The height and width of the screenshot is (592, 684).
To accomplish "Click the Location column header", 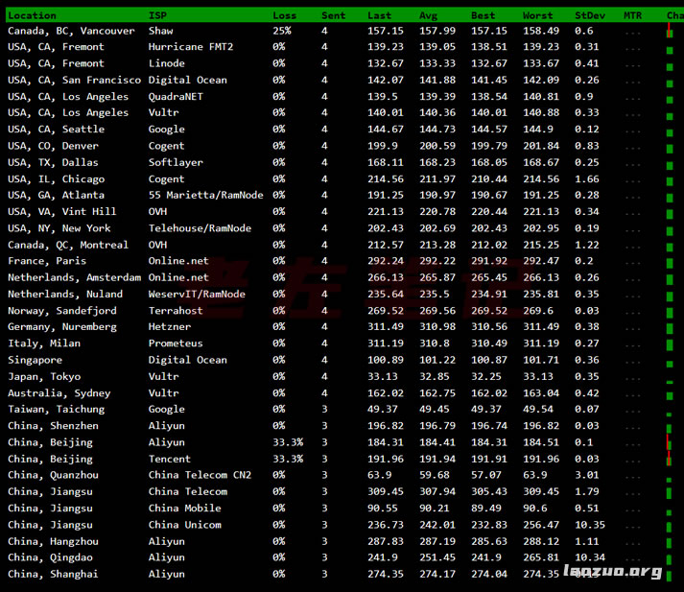I will point(32,15).
